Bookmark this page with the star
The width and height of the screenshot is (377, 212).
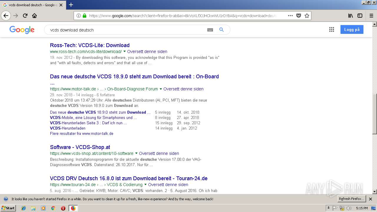click(x=307, y=16)
